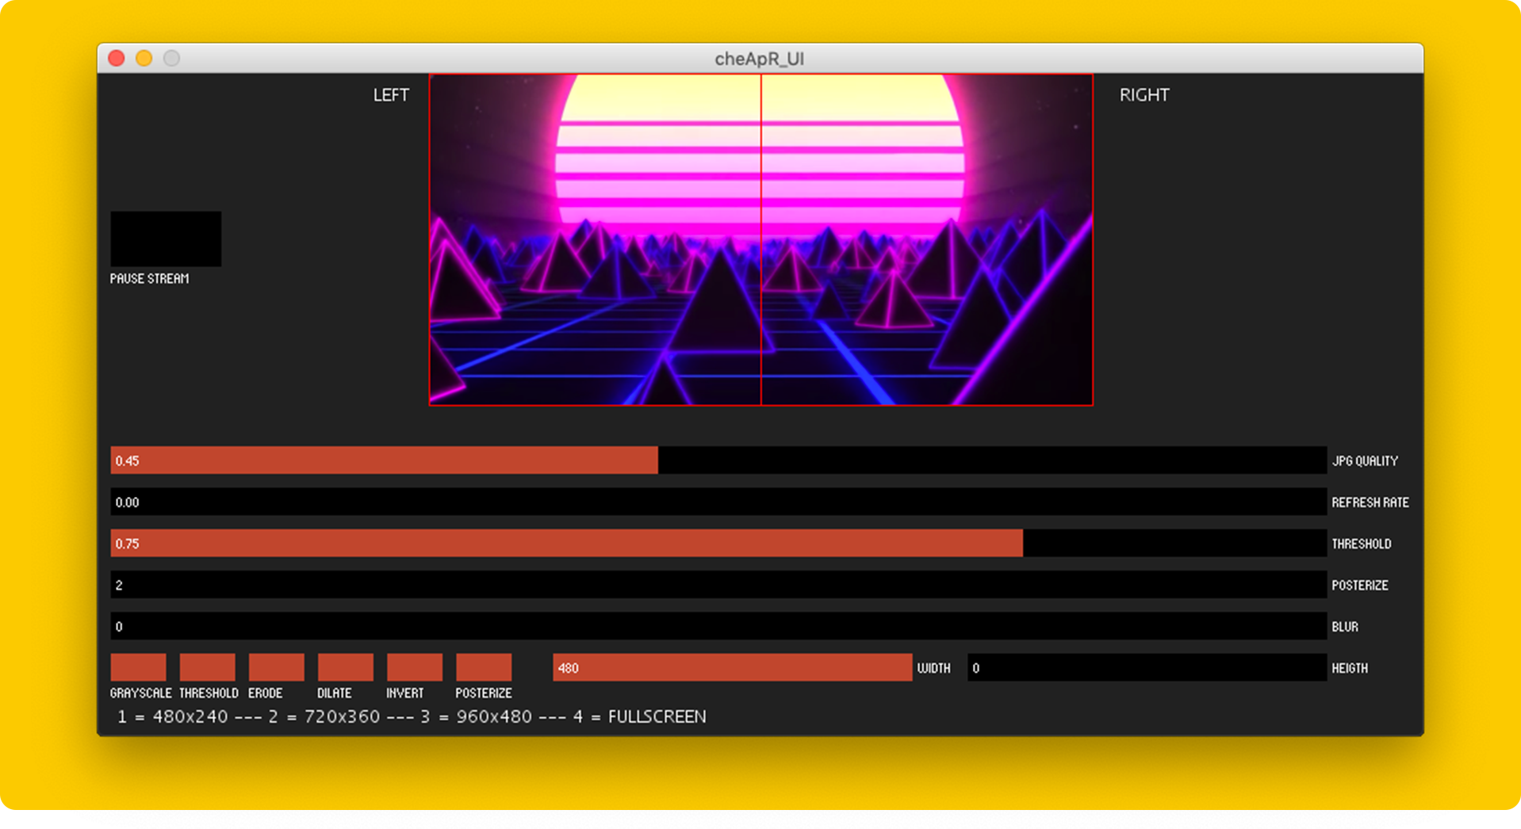Click the POSTERIZE level slider
Screen dimensions: 1521x829
pos(634,585)
